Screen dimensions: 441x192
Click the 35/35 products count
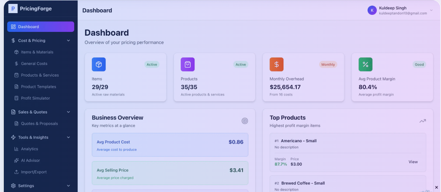(189, 87)
